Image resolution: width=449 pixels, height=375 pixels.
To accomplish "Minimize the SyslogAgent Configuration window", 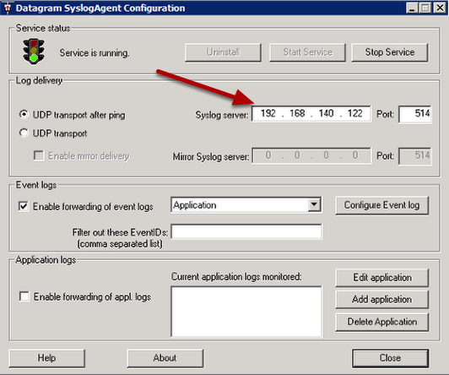I will pos(412,8).
